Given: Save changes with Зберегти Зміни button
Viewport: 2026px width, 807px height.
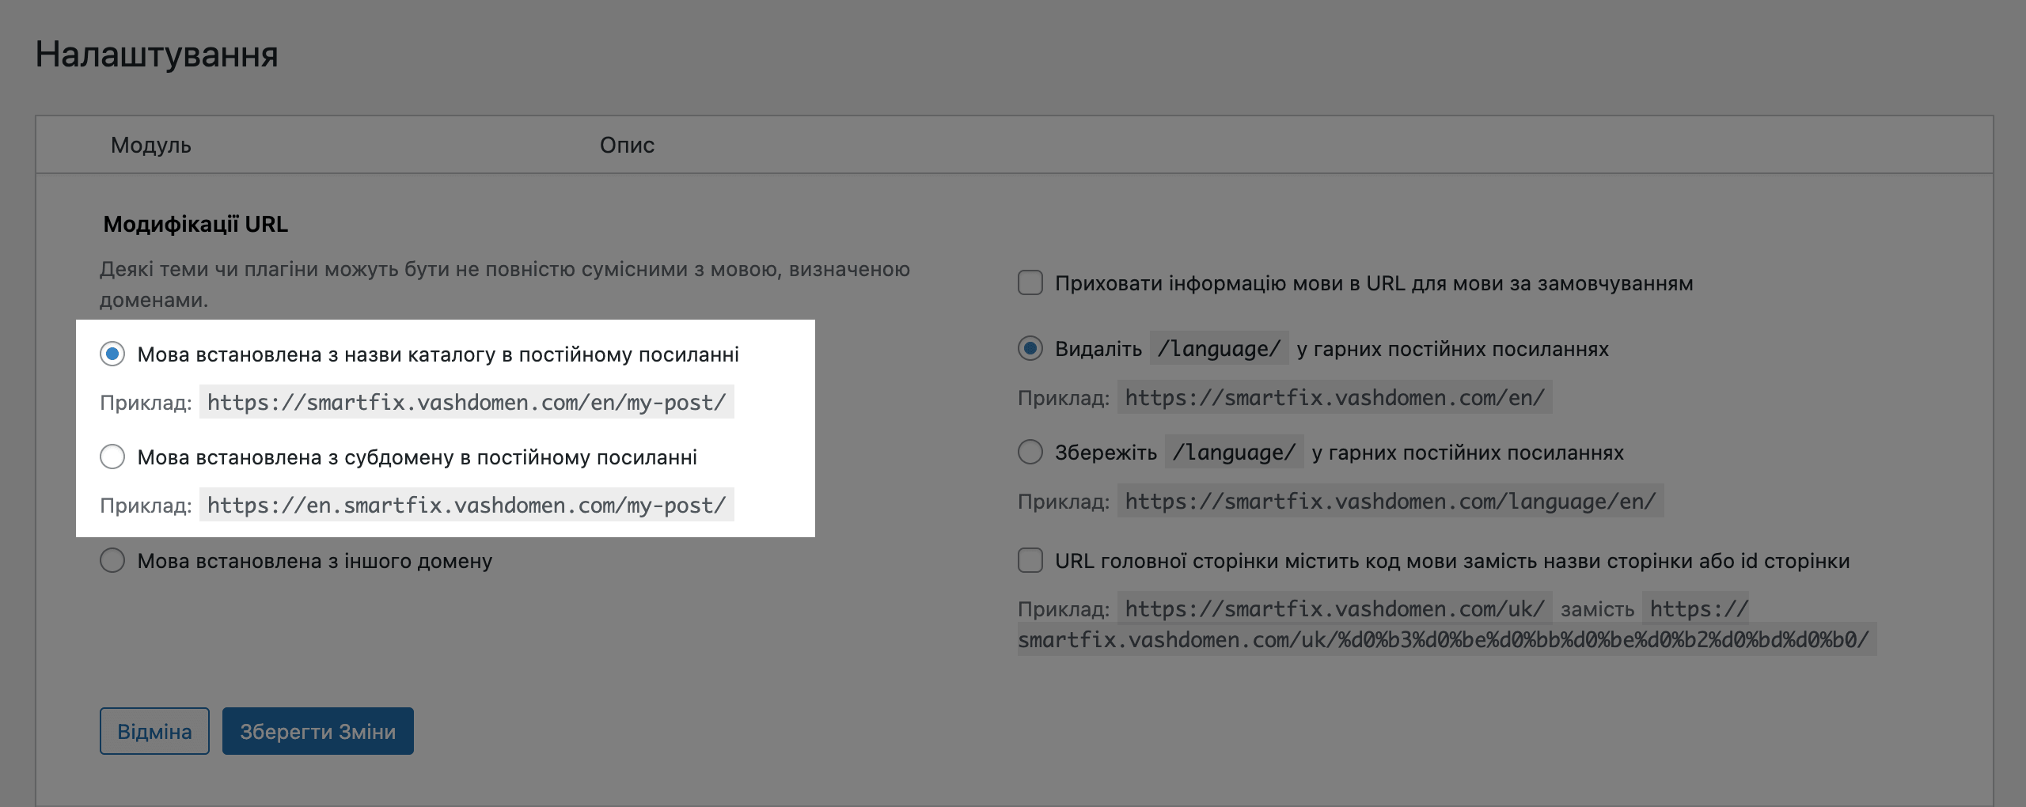Looking at the screenshot, I should click(317, 731).
